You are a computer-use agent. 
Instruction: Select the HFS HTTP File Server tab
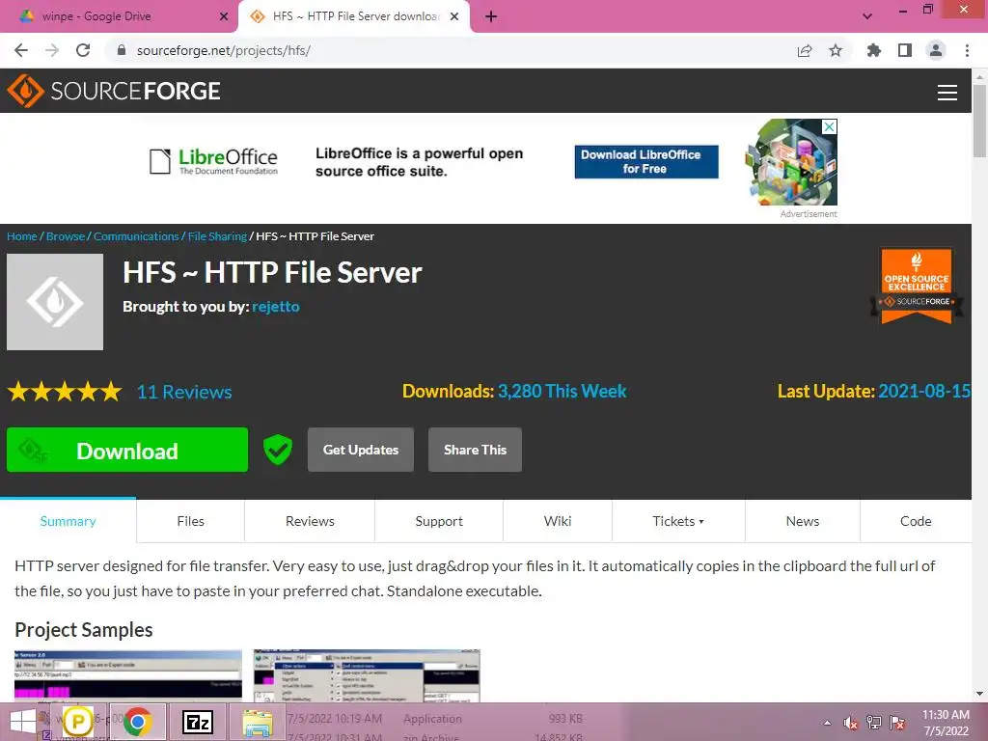coord(354,16)
